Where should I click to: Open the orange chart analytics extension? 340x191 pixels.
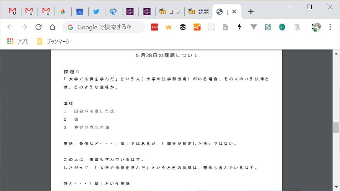click(197, 27)
